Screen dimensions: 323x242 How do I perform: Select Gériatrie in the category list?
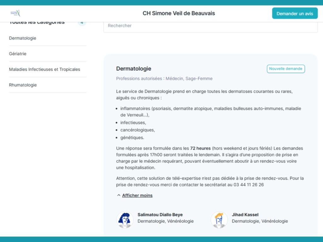click(x=18, y=54)
